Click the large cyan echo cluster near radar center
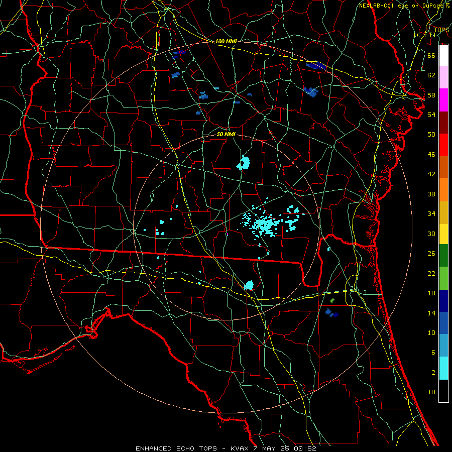This screenshot has width=452, height=452. (x=264, y=224)
